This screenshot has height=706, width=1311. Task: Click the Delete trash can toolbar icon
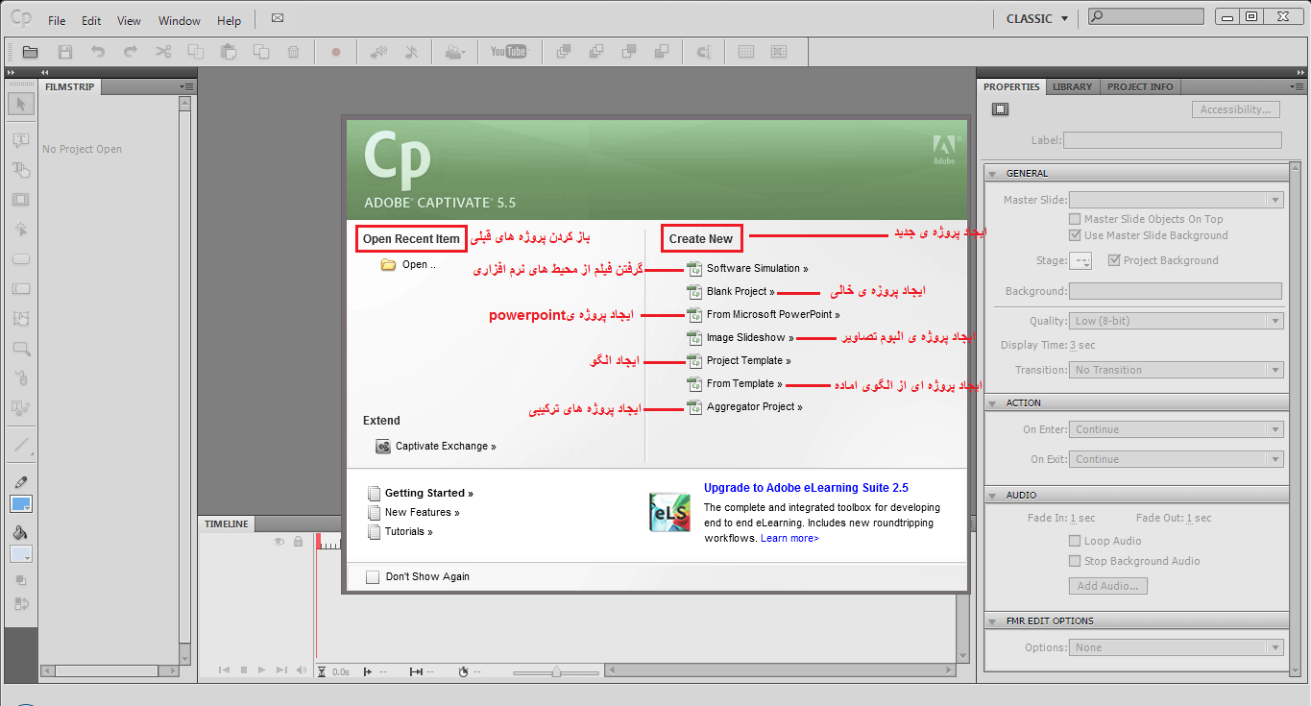click(294, 52)
